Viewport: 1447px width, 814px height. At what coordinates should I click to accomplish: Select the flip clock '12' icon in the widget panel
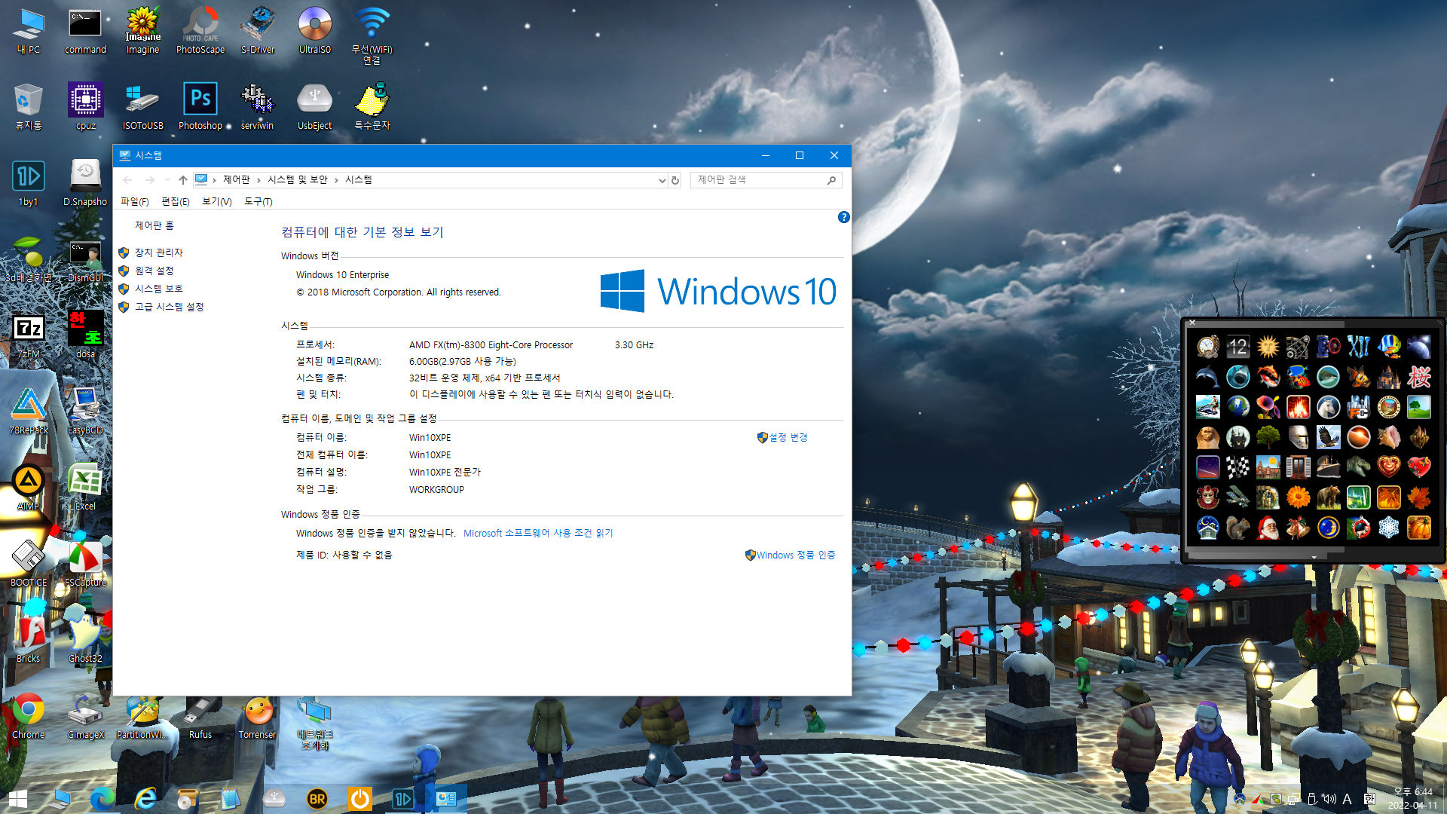(x=1237, y=347)
